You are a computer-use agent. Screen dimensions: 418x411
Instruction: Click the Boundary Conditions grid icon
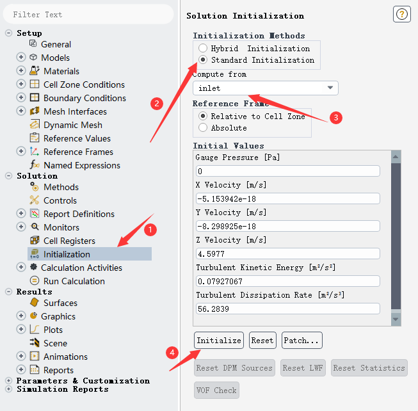point(35,98)
